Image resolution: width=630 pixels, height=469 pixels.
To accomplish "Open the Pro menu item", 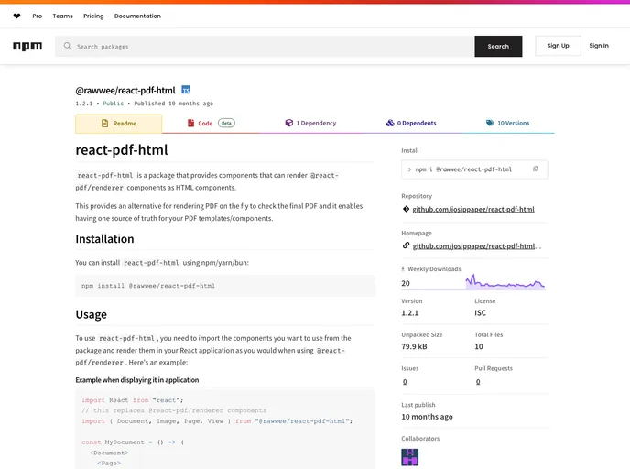I will pyautogui.click(x=38, y=16).
